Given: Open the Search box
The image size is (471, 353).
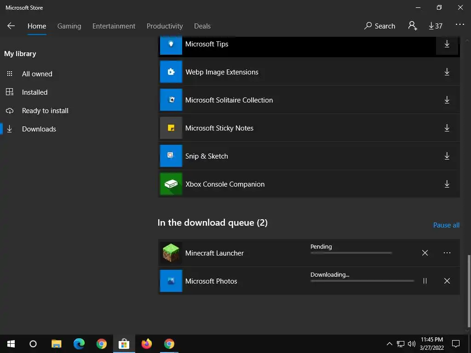Looking at the screenshot, I should (x=379, y=26).
